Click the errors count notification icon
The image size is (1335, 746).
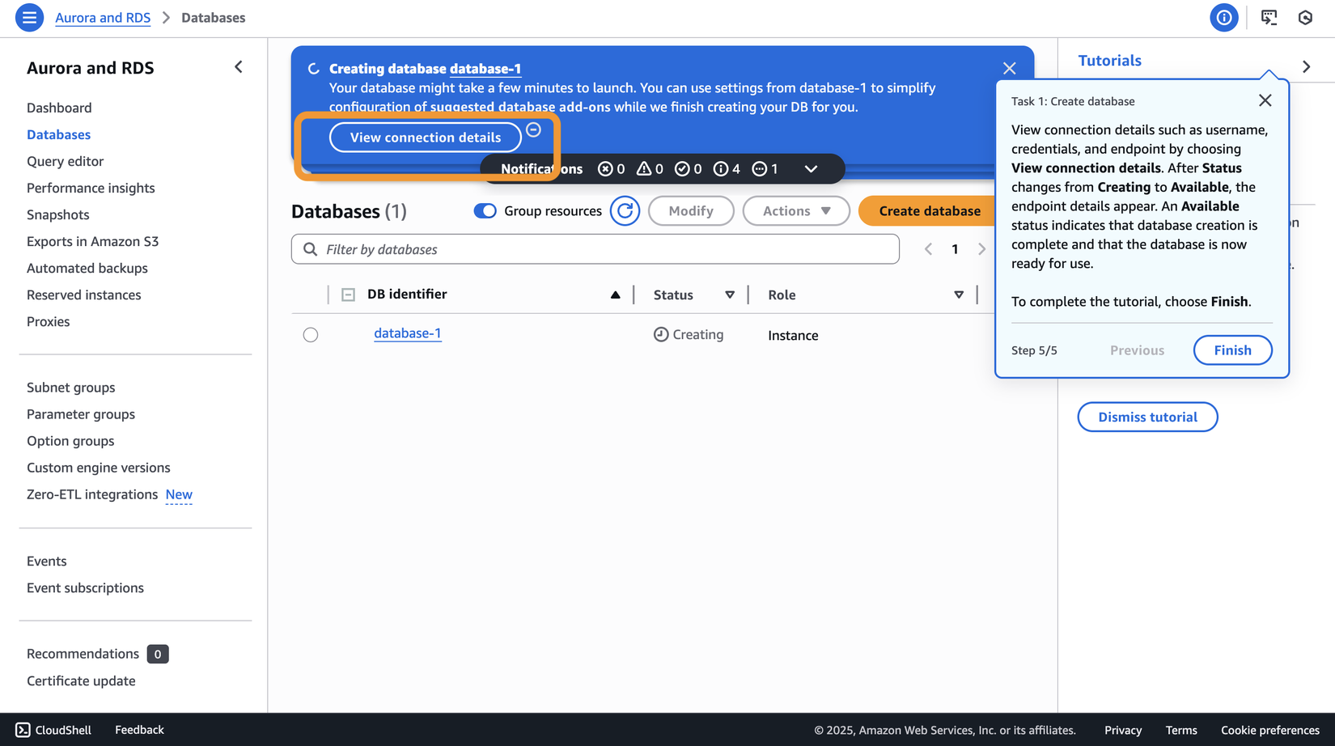coord(604,169)
